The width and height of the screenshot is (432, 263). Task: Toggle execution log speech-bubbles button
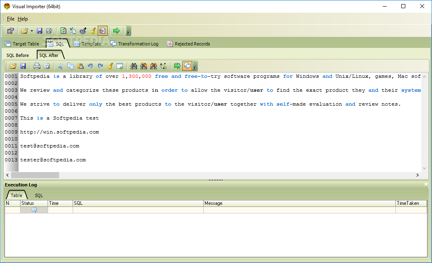pyautogui.click(x=187, y=66)
